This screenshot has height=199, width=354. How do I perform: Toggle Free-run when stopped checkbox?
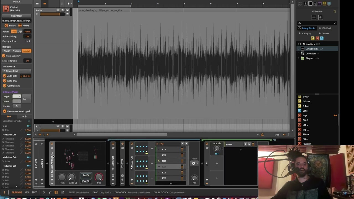[x=4, y=111]
